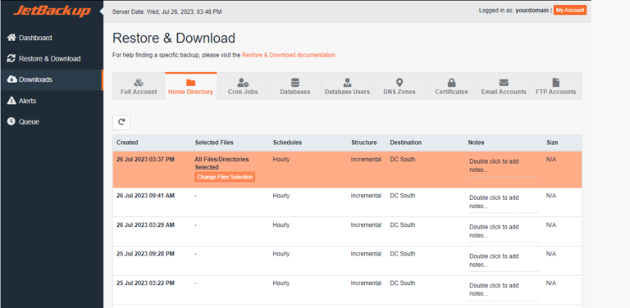This screenshot has height=308, width=630.
Task: Switch to the Database Users tab
Action: 347,86
